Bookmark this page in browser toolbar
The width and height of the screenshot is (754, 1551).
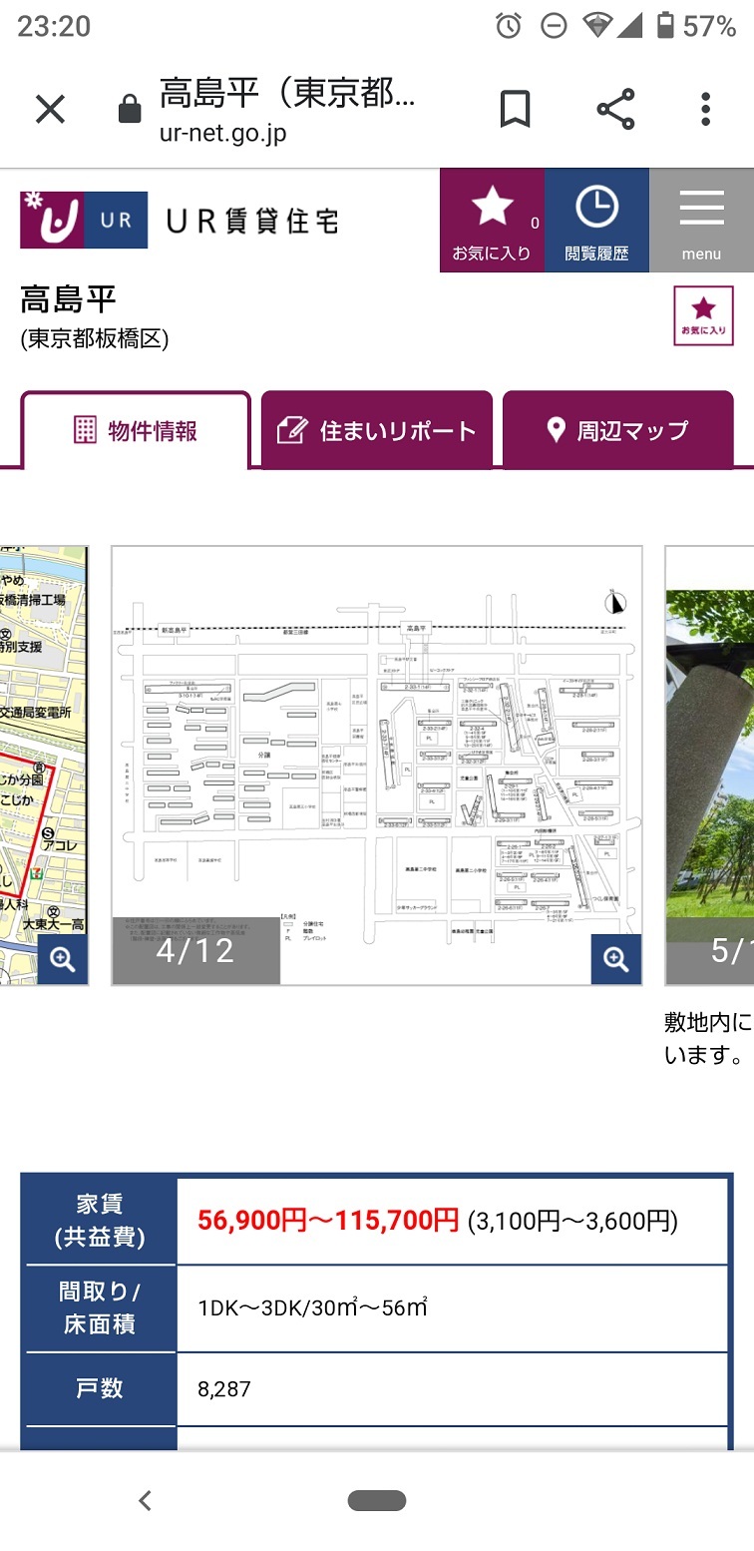515,109
